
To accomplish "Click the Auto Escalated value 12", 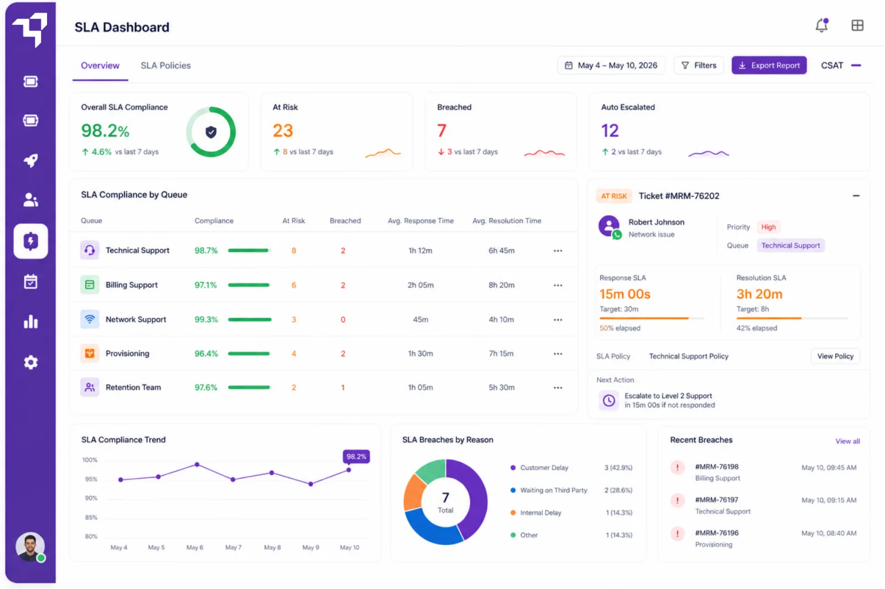I will [x=610, y=131].
